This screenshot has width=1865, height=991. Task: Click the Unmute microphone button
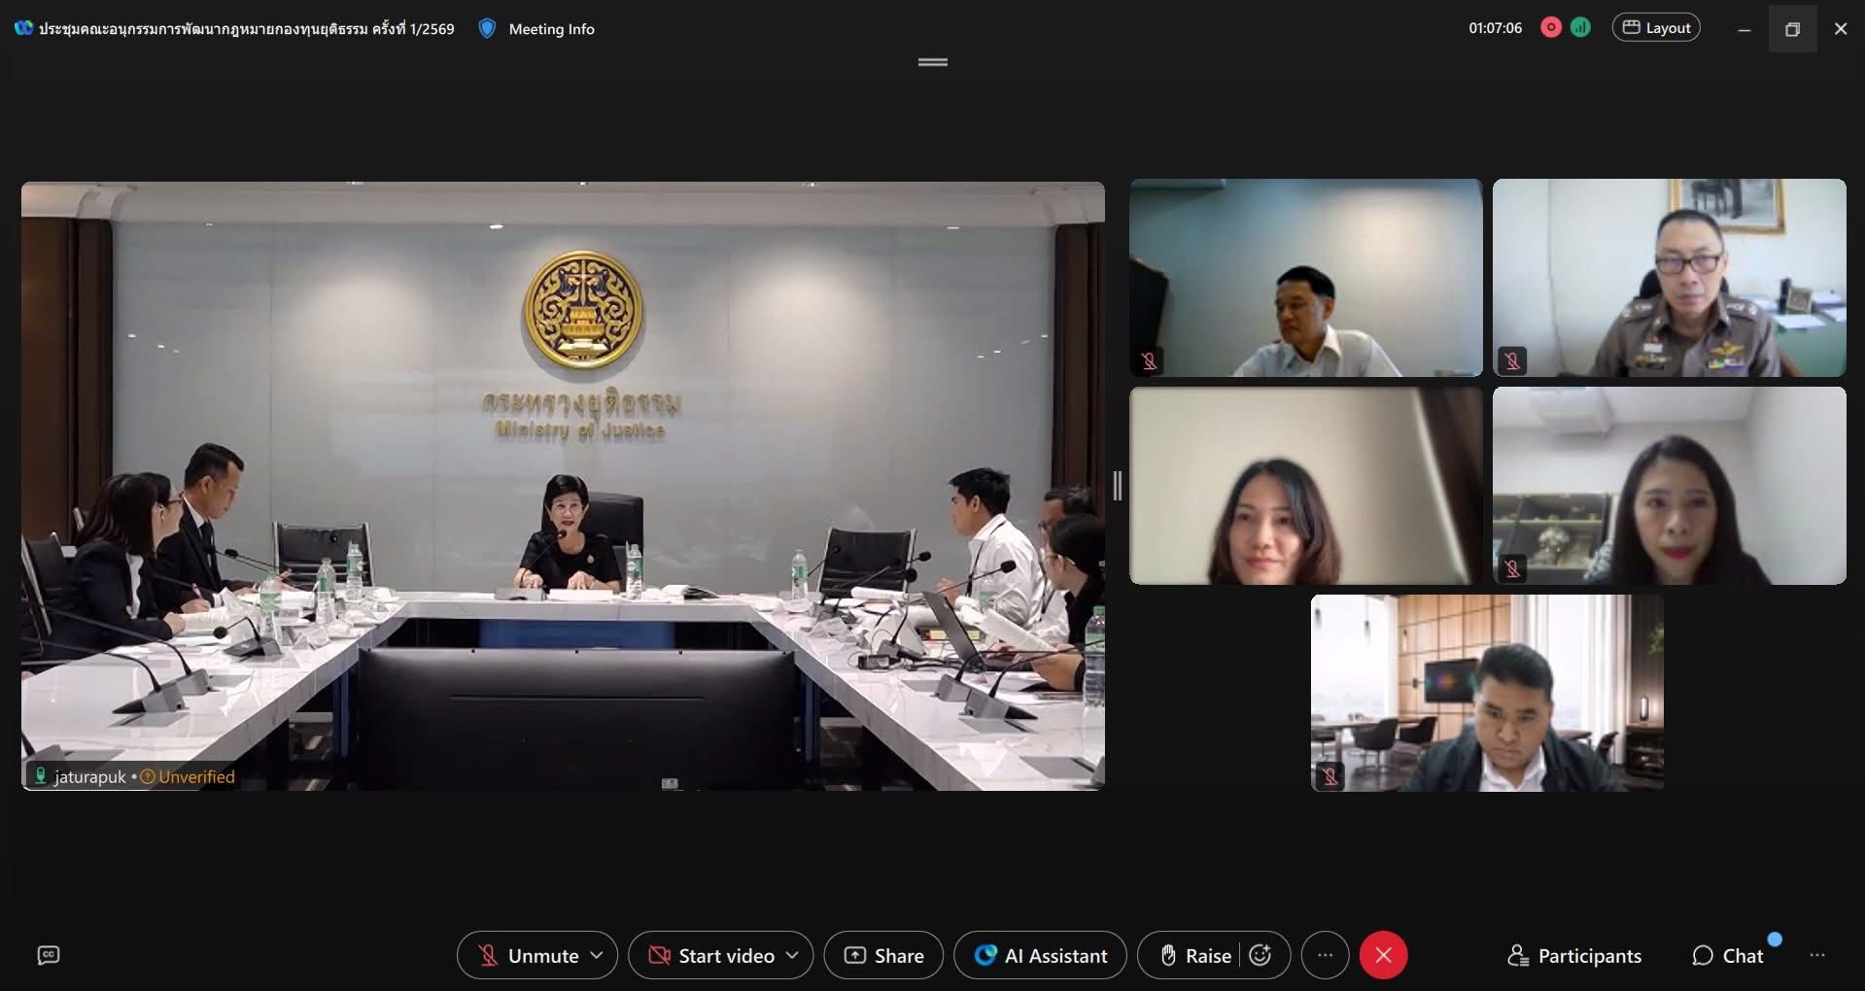(x=528, y=956)
